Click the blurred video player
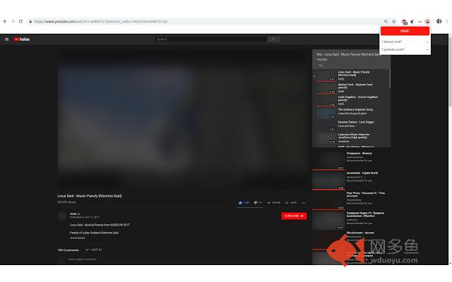 pos(183,119)
